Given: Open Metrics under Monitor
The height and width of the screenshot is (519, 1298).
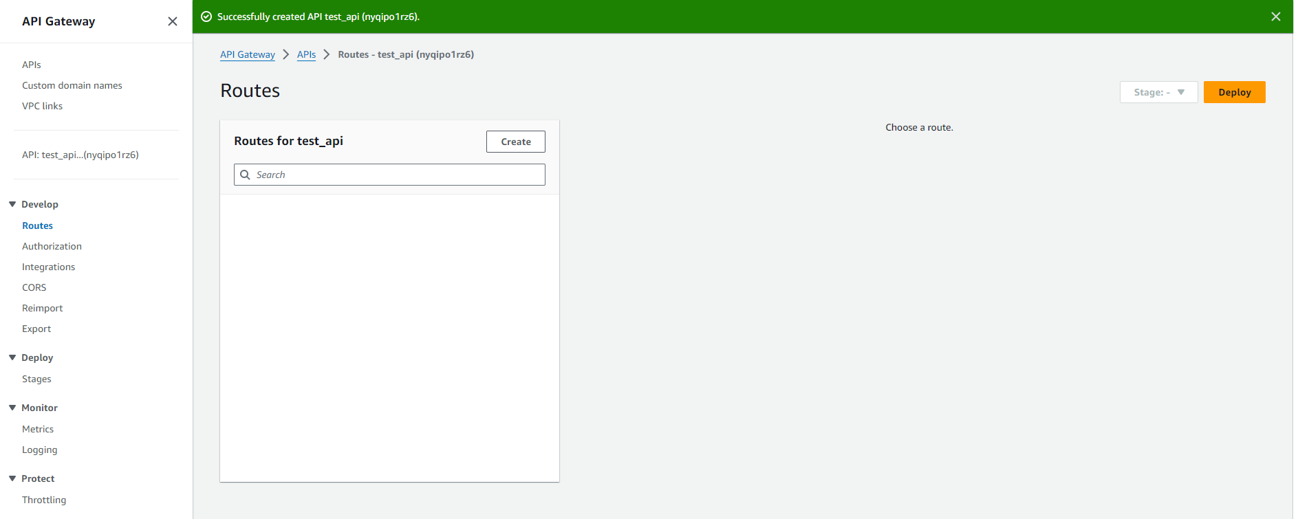Looking at the screenshot, I should click(38, 429).
